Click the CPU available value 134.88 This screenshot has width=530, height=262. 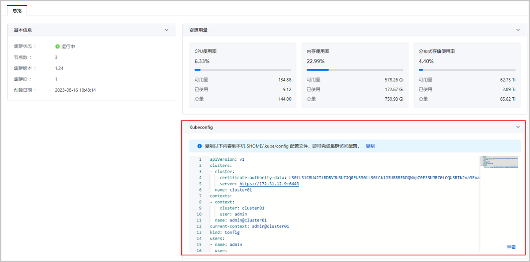[x=284, y=80]
